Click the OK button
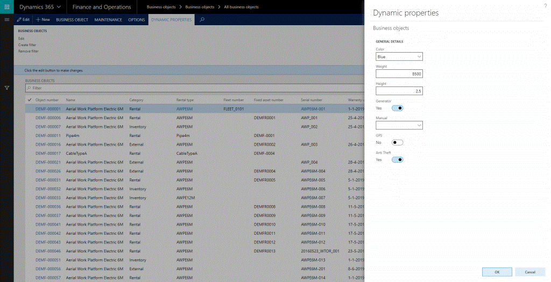Screen dimensions: 551x282 point(497,272)
